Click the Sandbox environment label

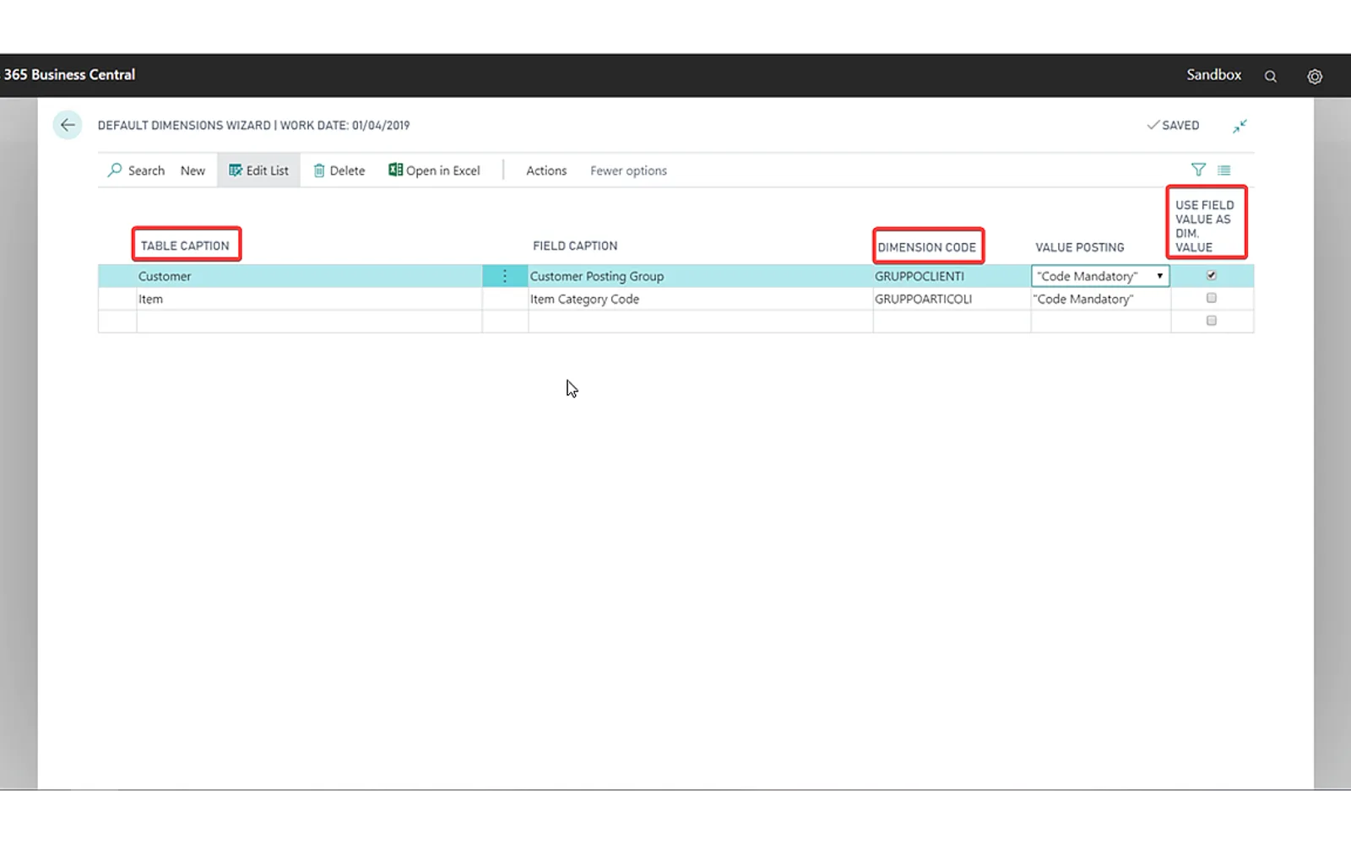pyautogui.click(x=1213, y=74)
